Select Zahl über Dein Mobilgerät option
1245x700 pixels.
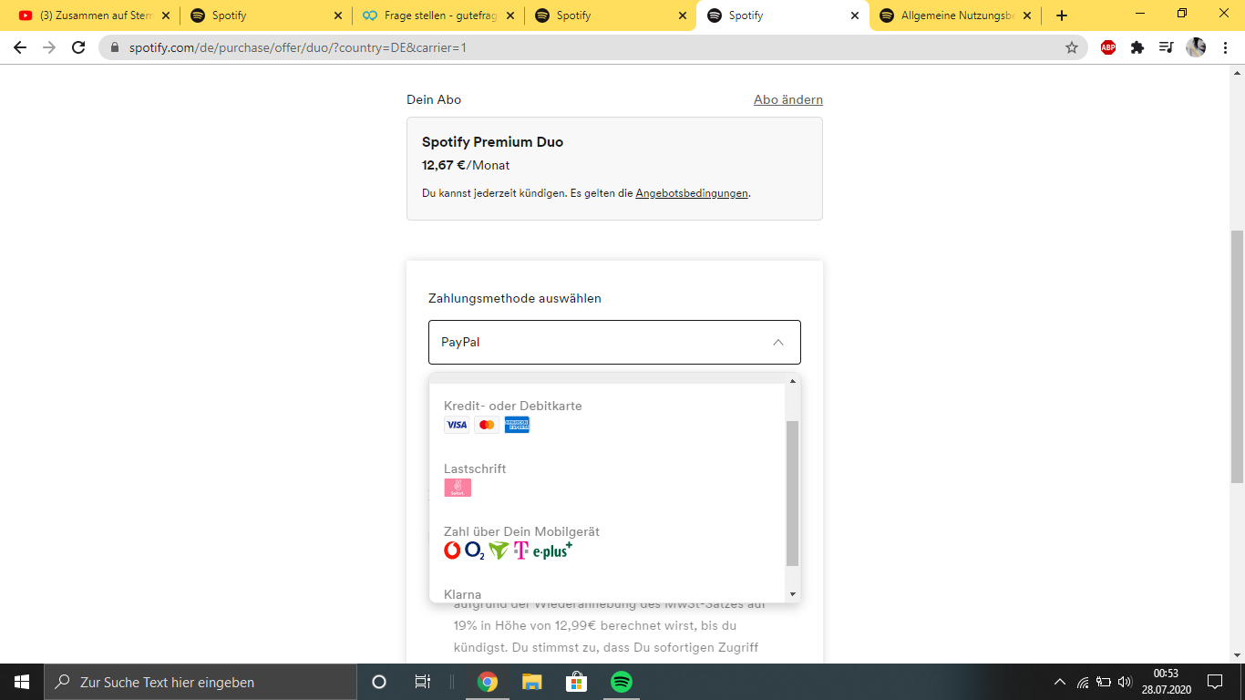click(608, 541)
